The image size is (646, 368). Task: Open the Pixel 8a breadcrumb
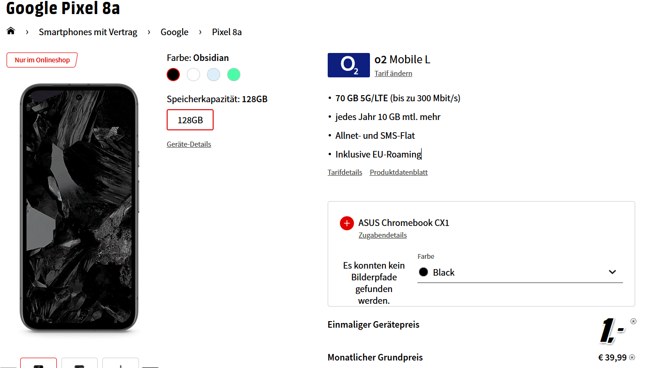point(227,32)
